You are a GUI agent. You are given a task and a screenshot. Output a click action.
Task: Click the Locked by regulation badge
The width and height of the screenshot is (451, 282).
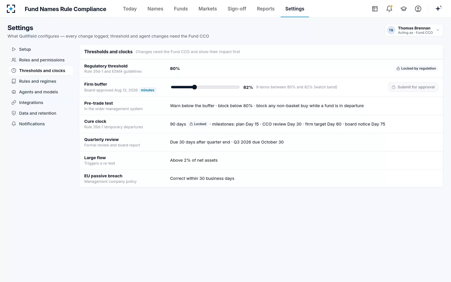click(416, 68)
